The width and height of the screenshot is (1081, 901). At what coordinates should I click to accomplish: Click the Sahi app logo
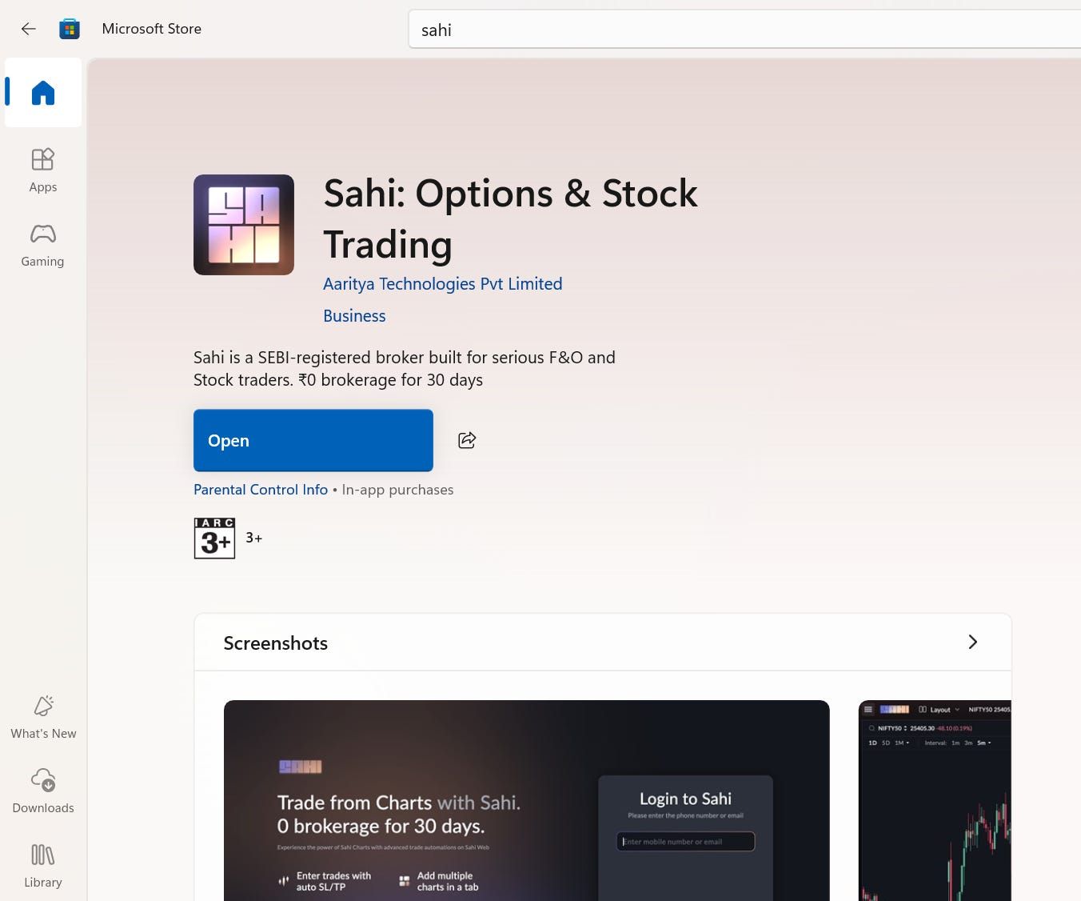click(x=244, y=225)
